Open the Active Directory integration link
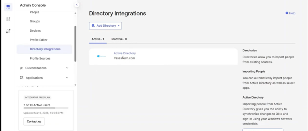The image size is (308, 131). click(x=125, y=53)
